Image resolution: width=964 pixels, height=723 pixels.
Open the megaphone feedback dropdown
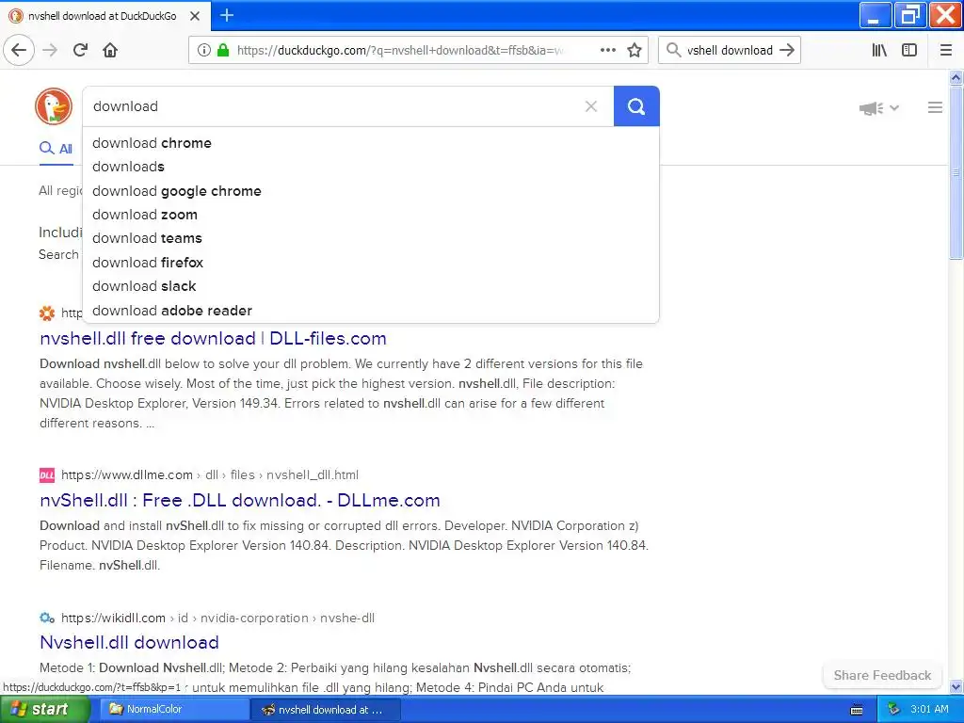879,108
